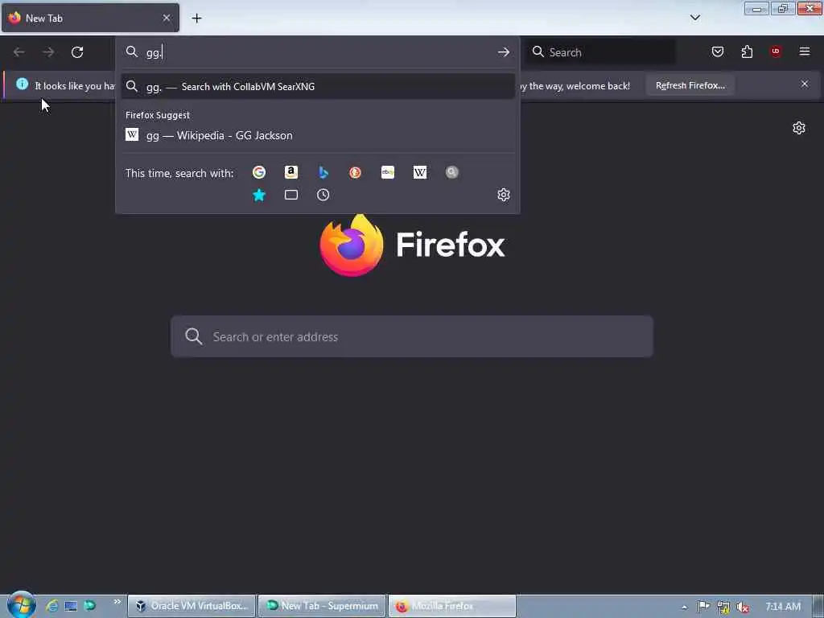Expand quick launch overflow chevron
The width and height of the screenshot is (824, 618).
tap(117, 602)
